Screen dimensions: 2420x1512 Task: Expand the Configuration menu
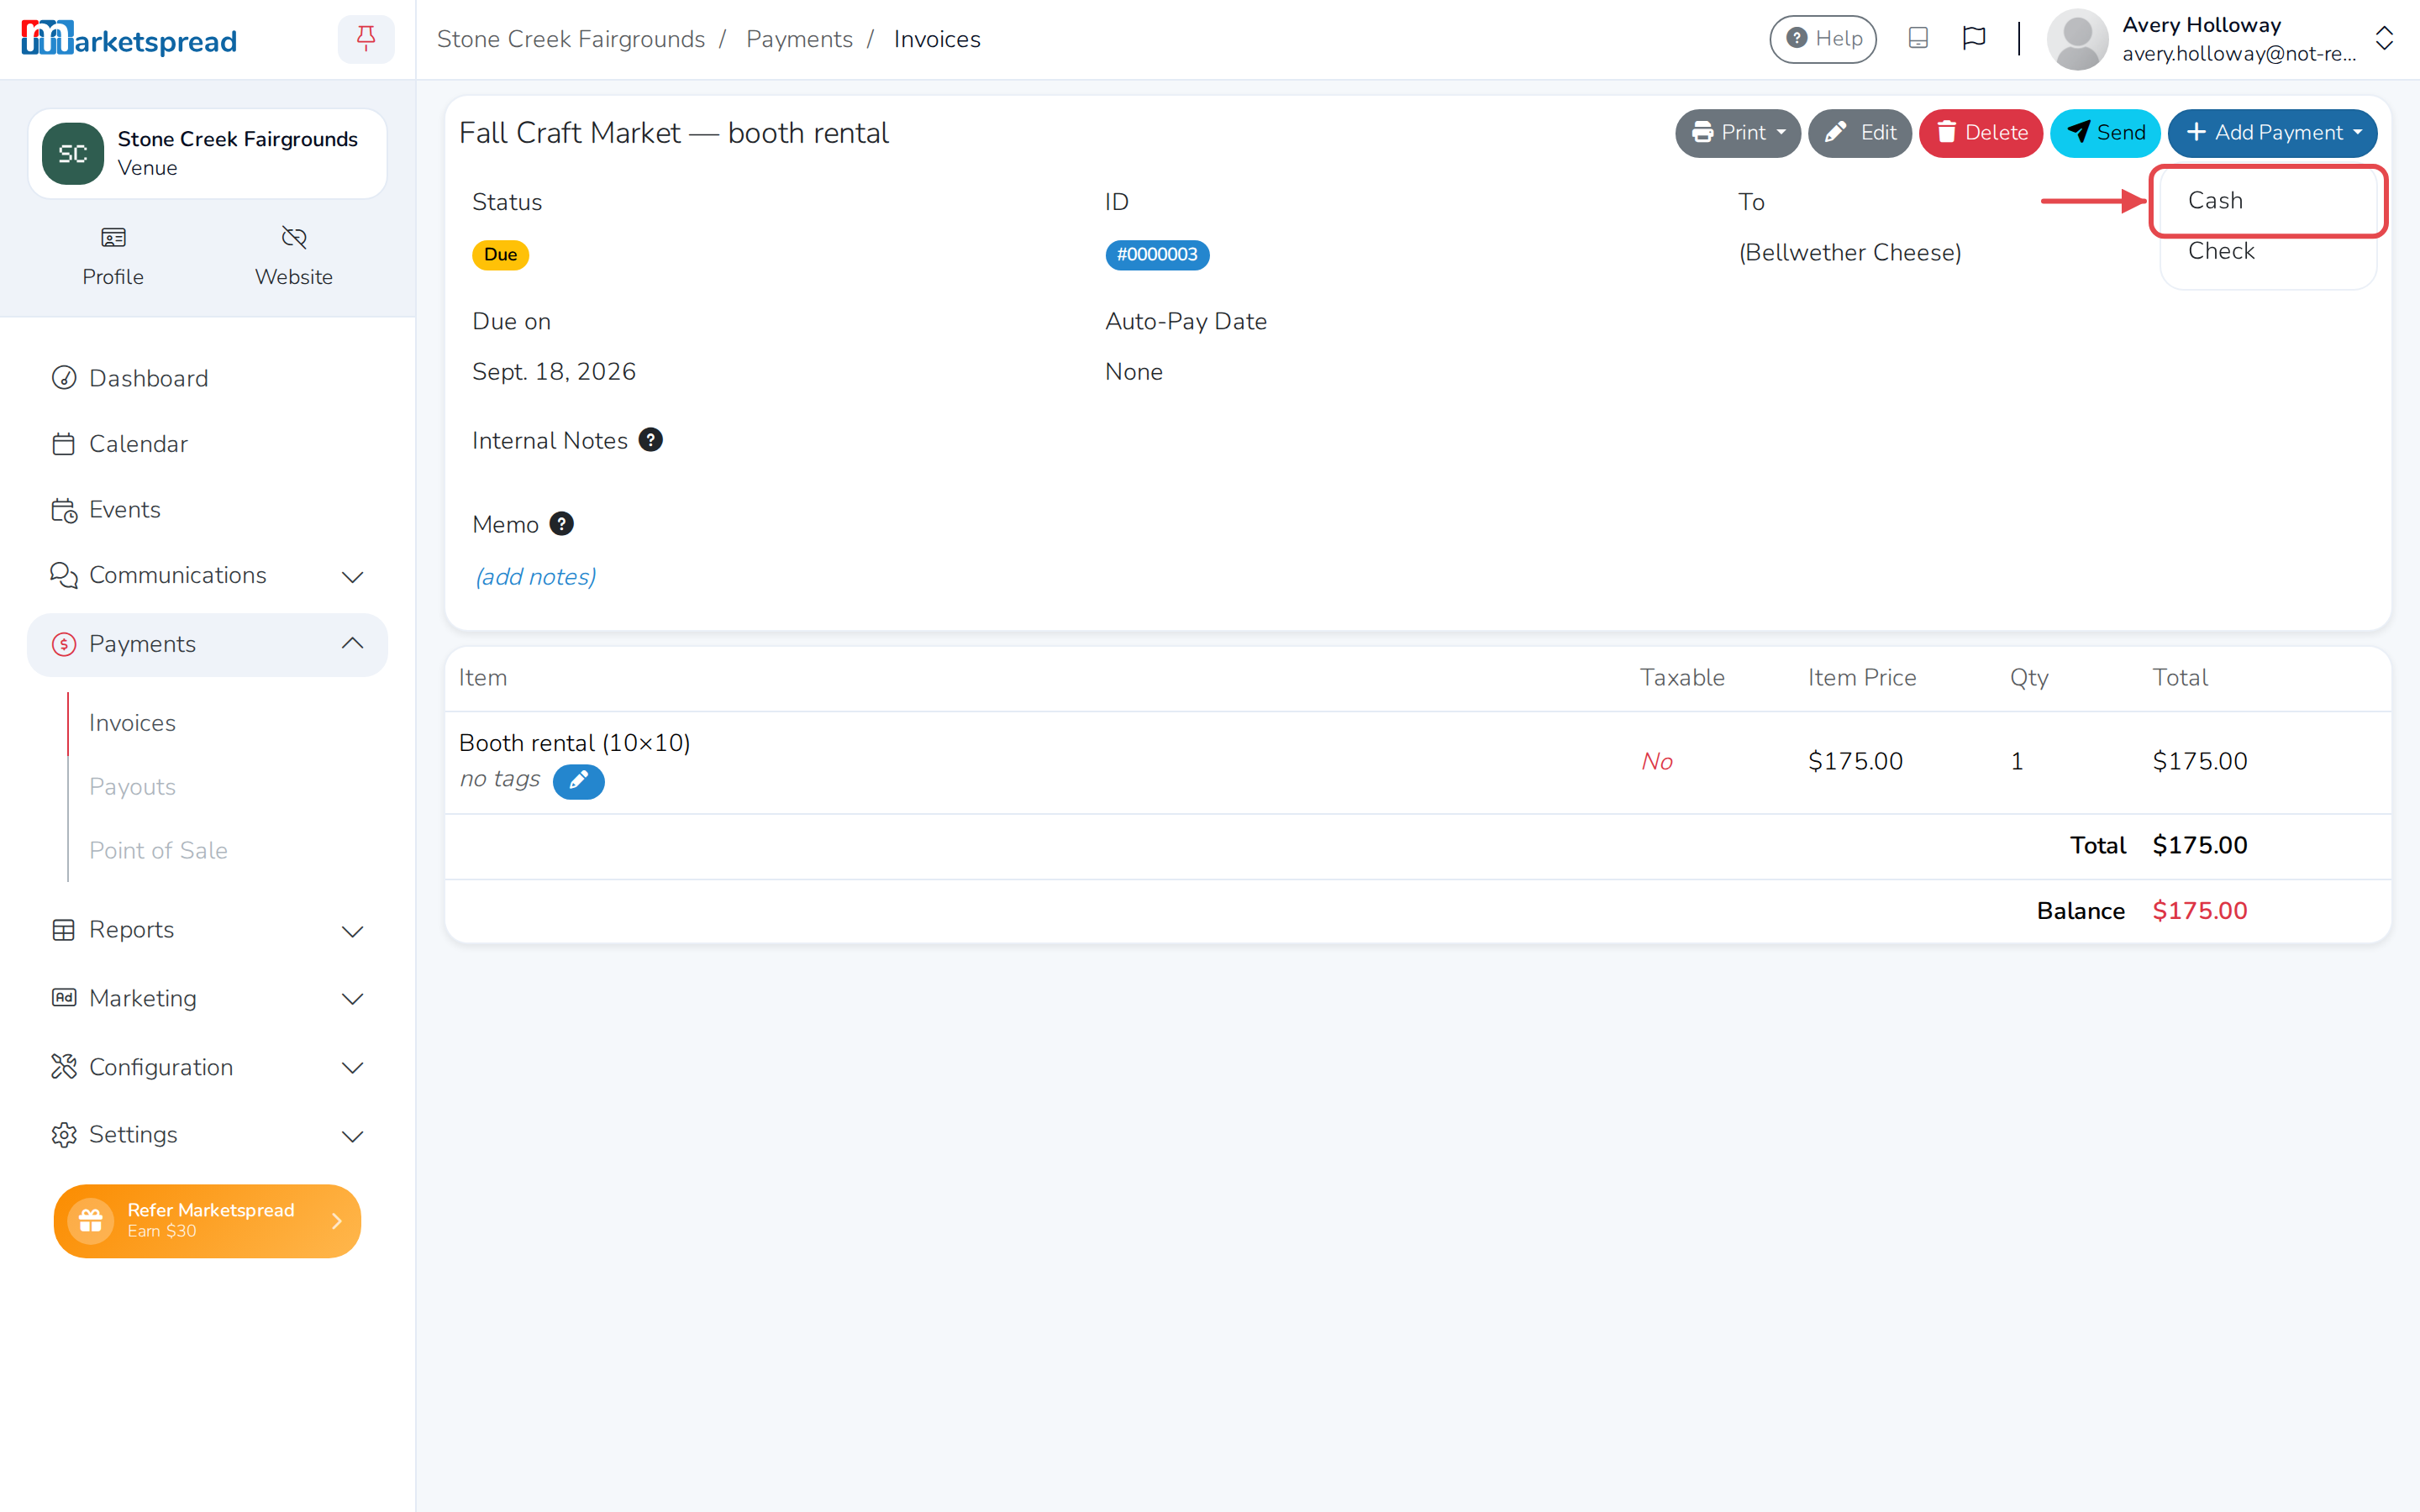tap(207, 1067)
